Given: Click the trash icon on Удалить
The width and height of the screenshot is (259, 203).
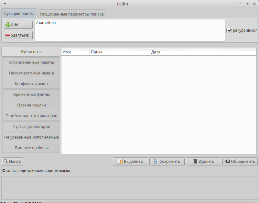Looking at the screenshot, I should coord(195,161).
